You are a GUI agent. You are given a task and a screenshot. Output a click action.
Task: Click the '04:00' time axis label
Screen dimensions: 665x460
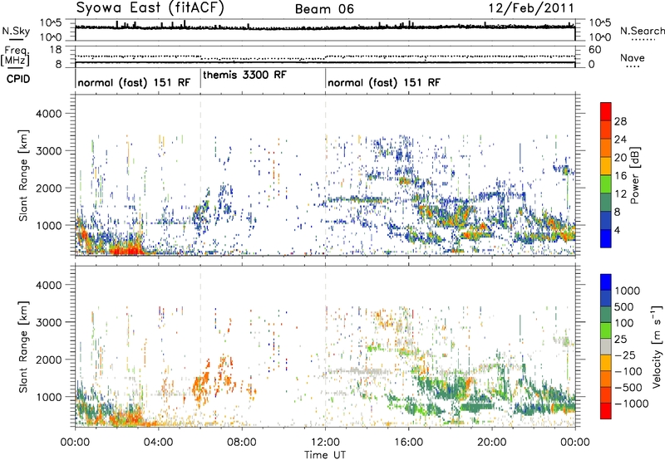click(158, 443)
